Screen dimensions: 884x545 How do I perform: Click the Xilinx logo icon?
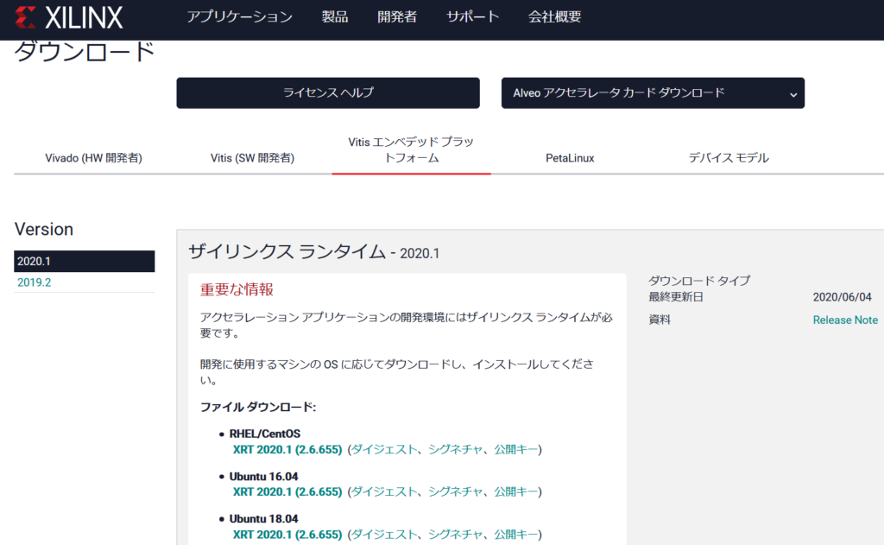pos(26,17)
